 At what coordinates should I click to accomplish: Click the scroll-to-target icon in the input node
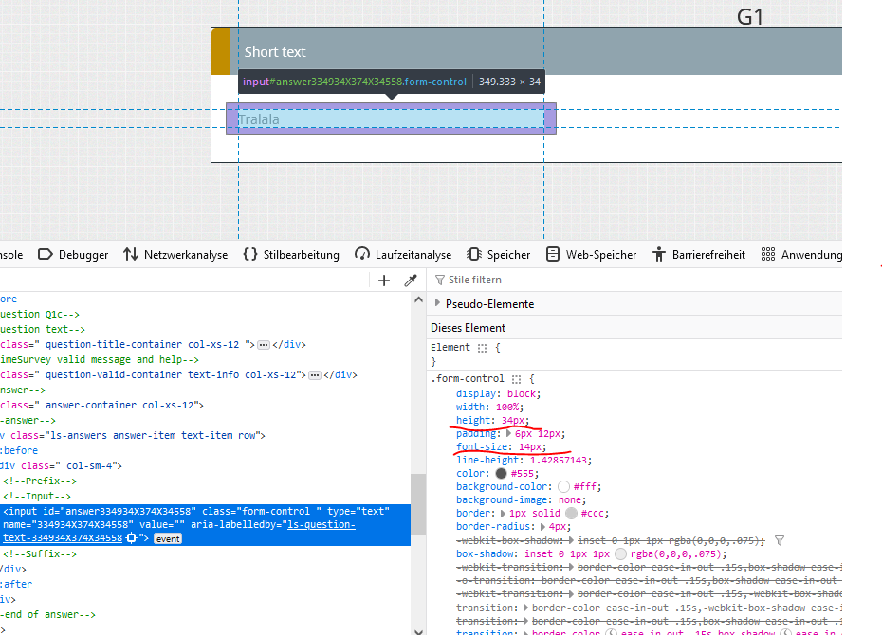pyautogui.click(x=131, y=538)
